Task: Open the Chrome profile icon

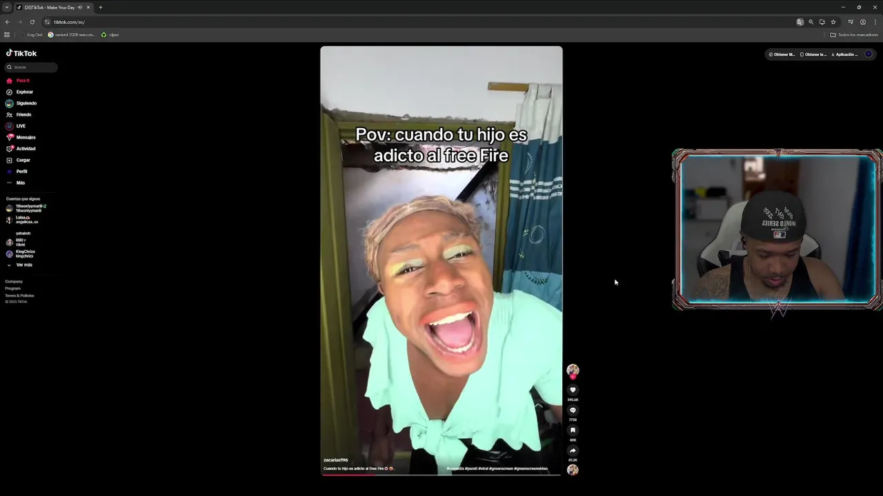Action: 863,22
